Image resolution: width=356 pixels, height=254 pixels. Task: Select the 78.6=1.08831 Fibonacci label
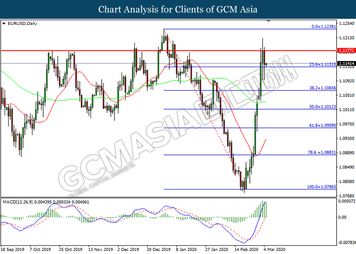322,152
